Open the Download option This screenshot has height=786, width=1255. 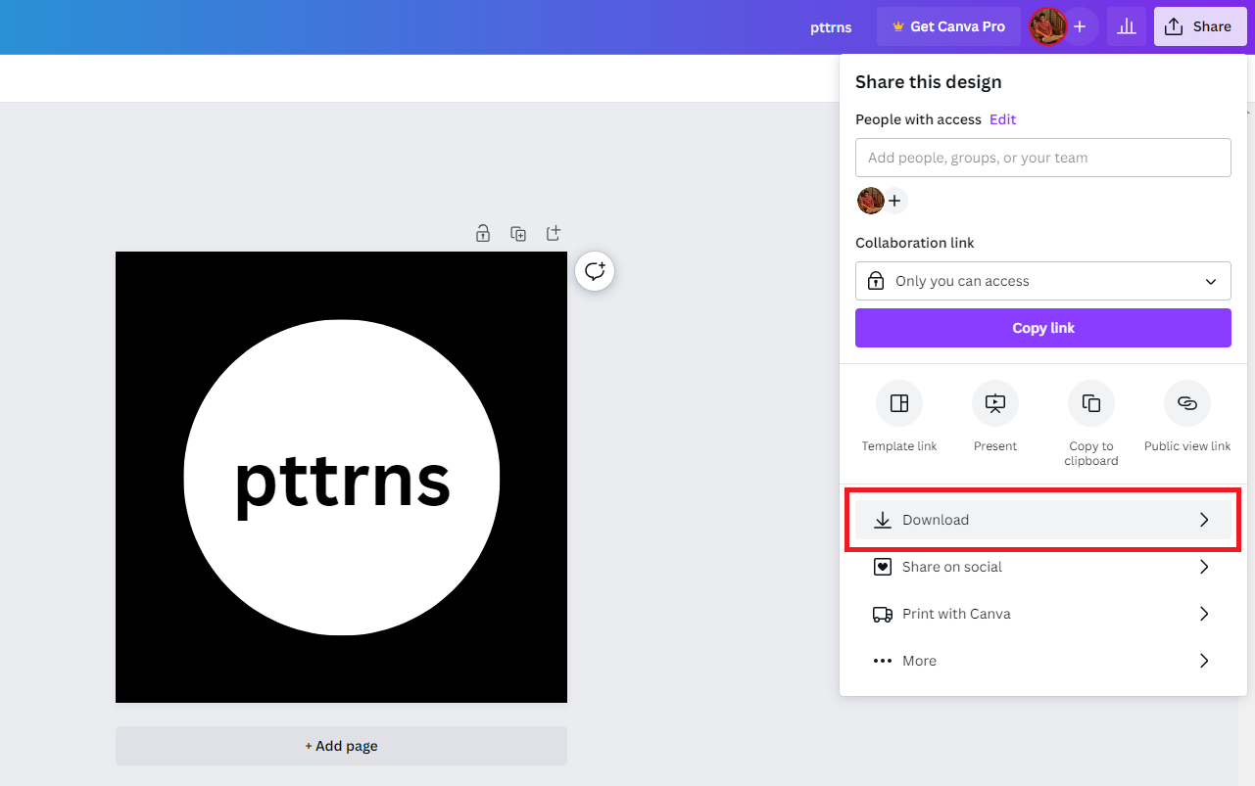(1043, 520)
